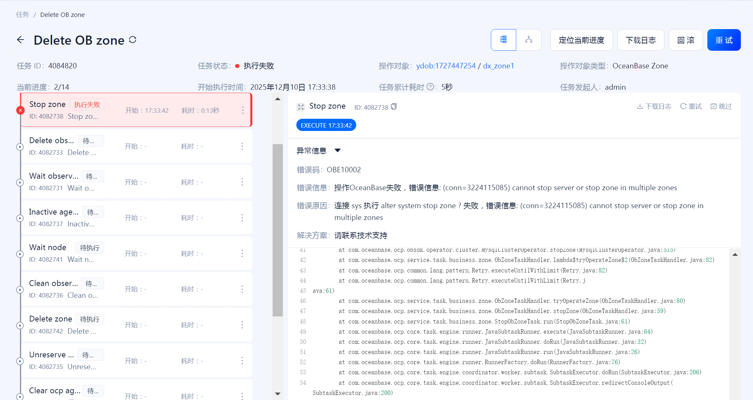Screen dimensions: 753x400
Task: Select the EXECUTE 17:33:42 tab
Action: click(326, 125)
